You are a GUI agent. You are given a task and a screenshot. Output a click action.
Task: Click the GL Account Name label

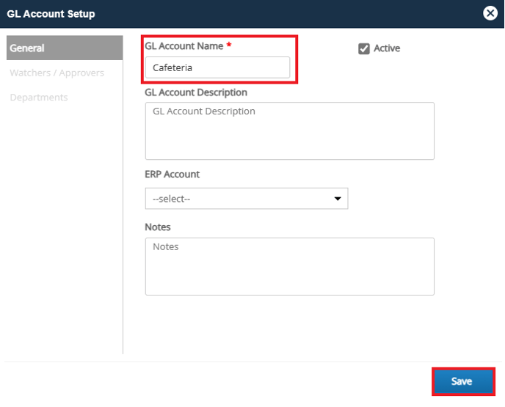click(x=184, y=46)
